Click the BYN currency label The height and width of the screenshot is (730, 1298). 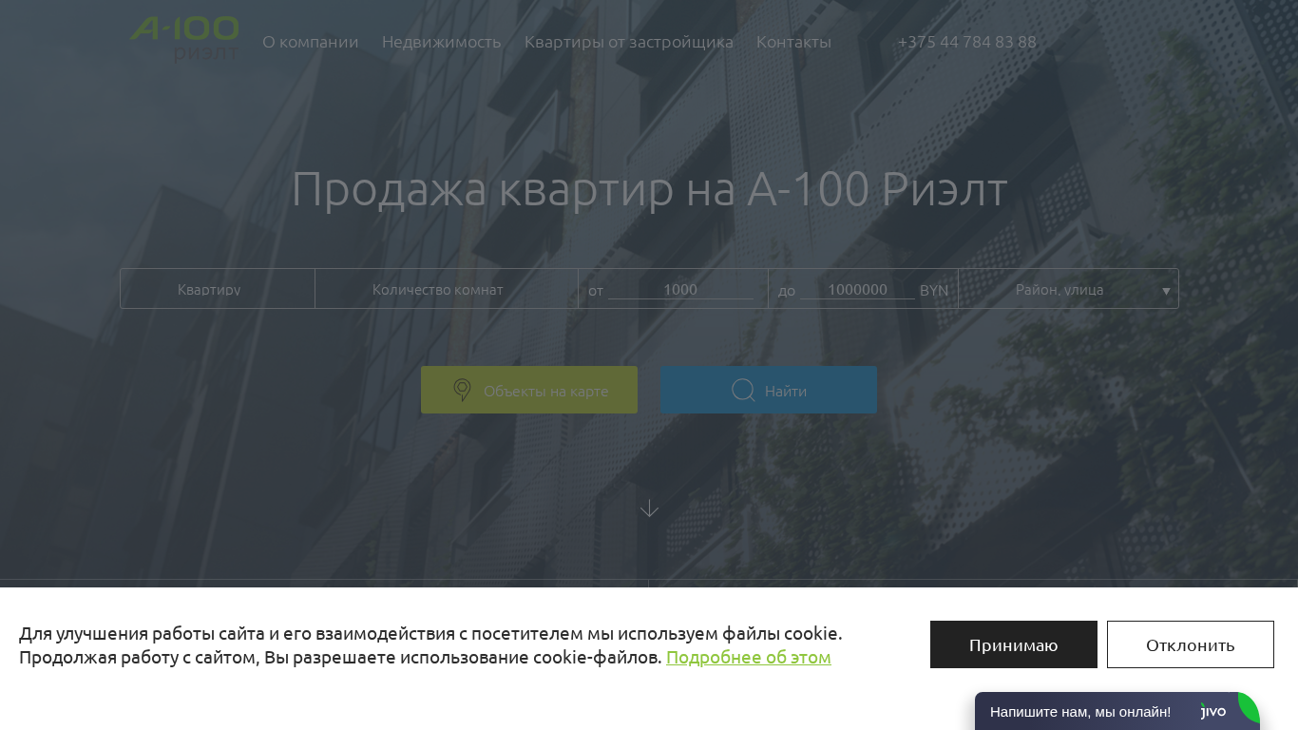click(934, 290)
